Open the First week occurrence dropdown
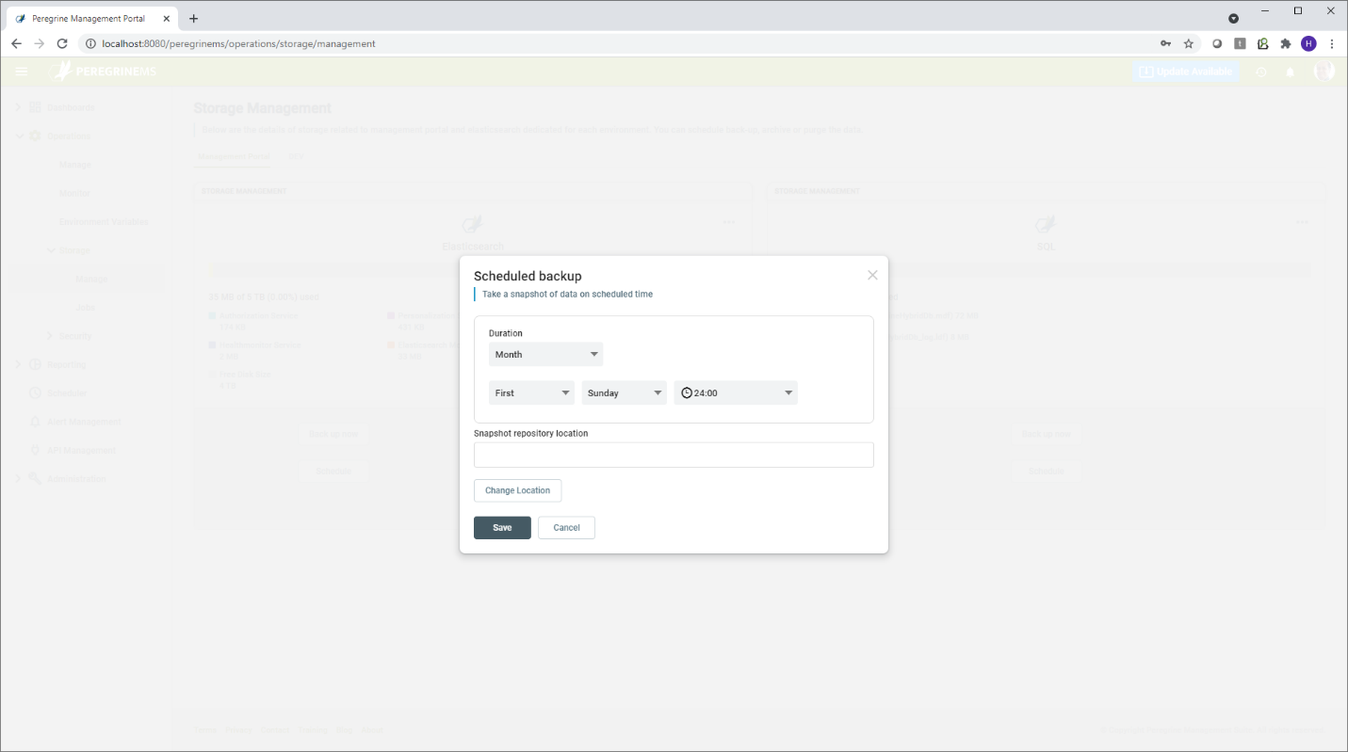1348x752 pixels. tap(531, 393)
